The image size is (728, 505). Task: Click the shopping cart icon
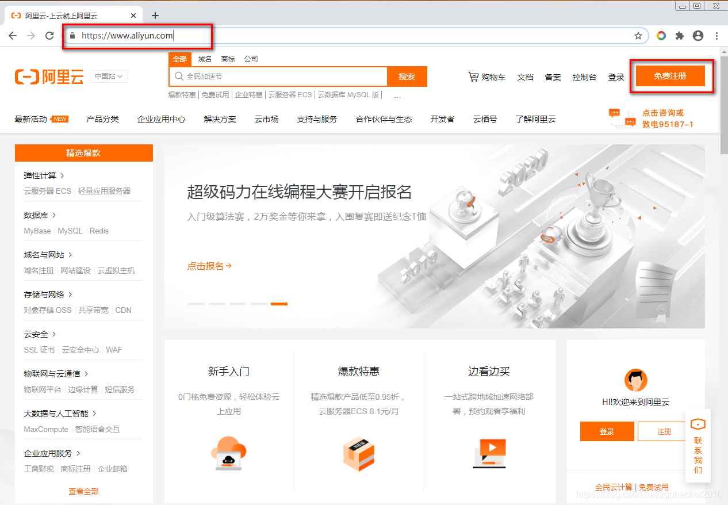[x=474, y=76]
